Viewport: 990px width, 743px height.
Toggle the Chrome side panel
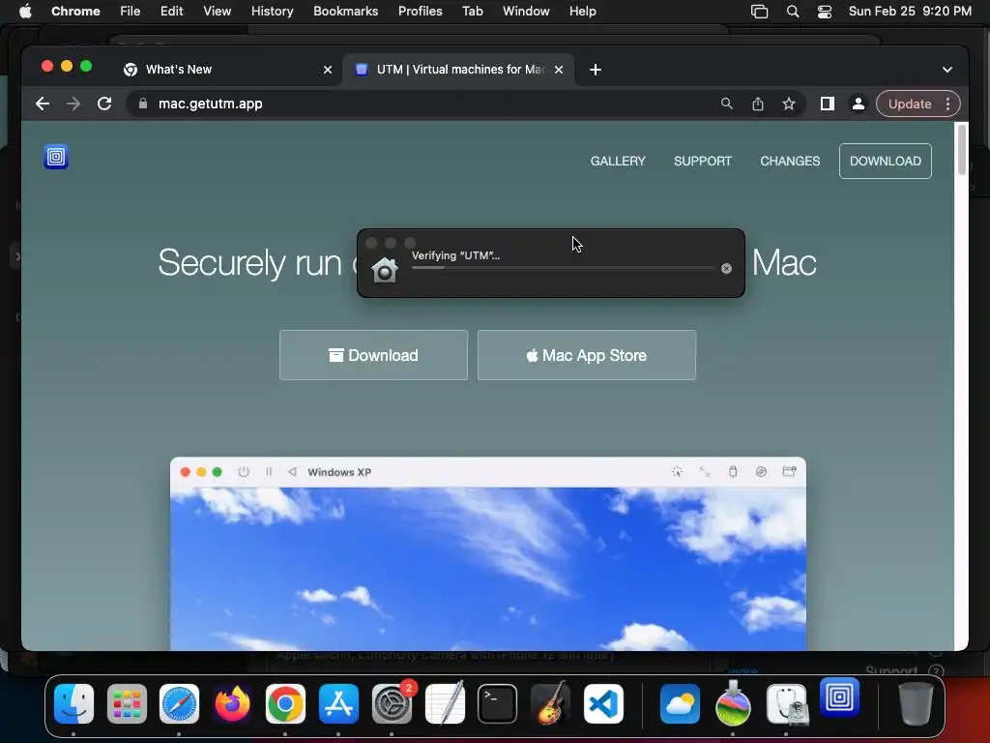(828, 104)
